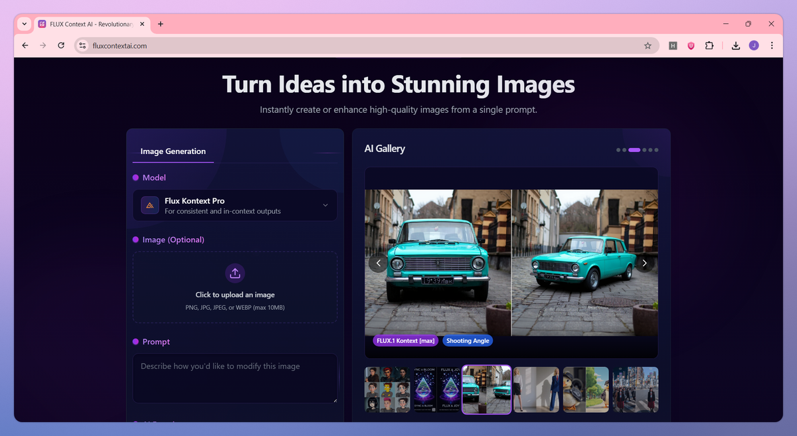Click the side-angle turquoise car image
The height and width of the screenshot is (436, 797).
(585, 263)
